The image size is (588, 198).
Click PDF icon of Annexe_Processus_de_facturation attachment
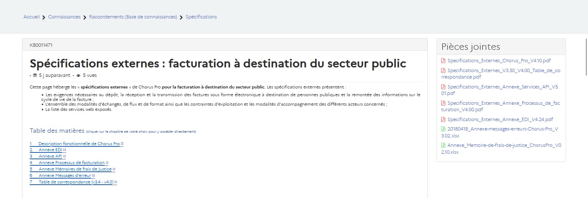(x=443, y=103)
